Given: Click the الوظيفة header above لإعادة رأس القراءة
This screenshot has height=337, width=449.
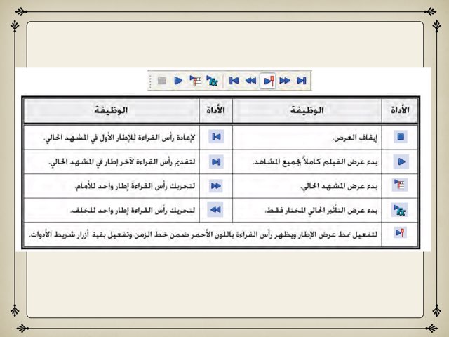Looking at the screenshot, I should [111, 110].
